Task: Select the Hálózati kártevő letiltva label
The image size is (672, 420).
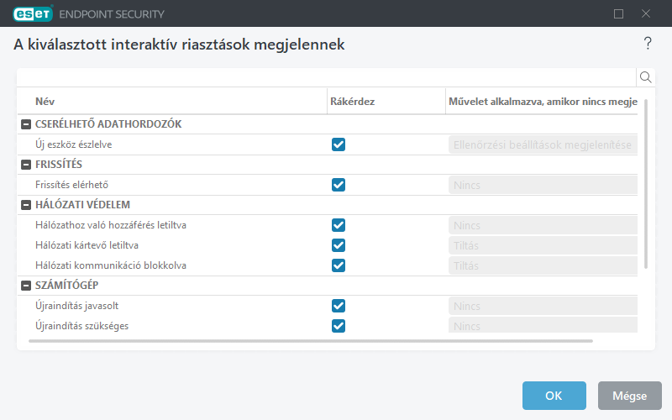Action: (87, 245)
